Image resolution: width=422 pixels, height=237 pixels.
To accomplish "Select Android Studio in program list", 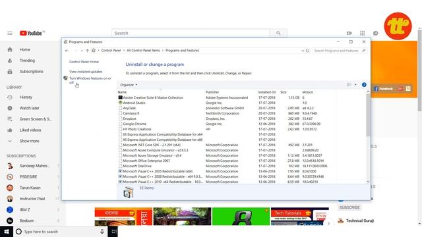I will click(x=134, y=103).
